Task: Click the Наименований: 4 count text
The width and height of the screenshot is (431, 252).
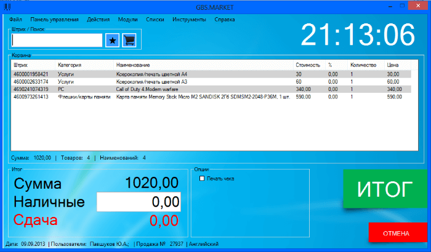Action: (123, 158)
